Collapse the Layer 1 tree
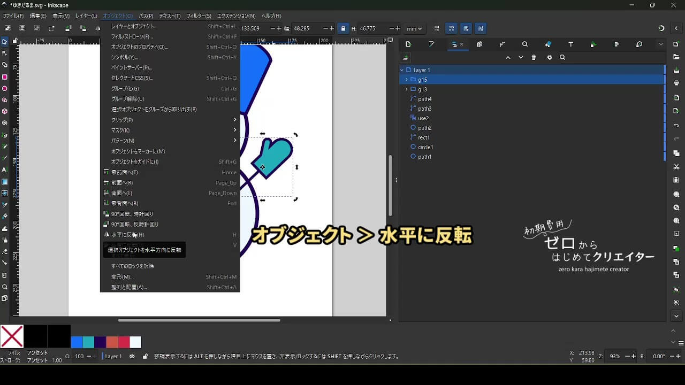The height and width of the screenshot is (385, 685). (x=402, y=70)
